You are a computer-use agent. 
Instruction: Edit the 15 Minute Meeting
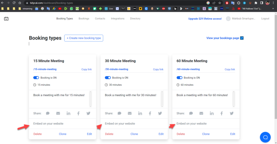89,134
